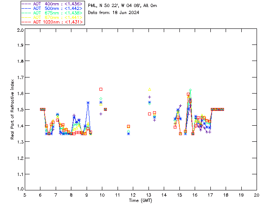Click the purple plus above 1.5 near hour 13
Image resolution: width=264 pixels, height=211 pixels.
click(149, 97)
